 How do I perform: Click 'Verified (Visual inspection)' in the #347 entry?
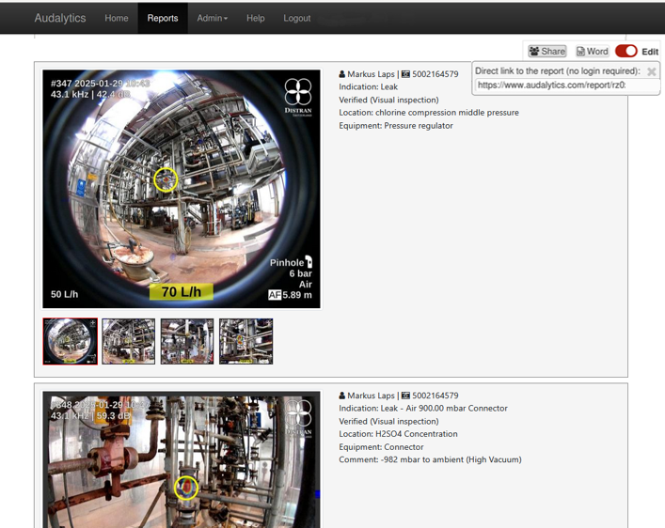[388, 100]
